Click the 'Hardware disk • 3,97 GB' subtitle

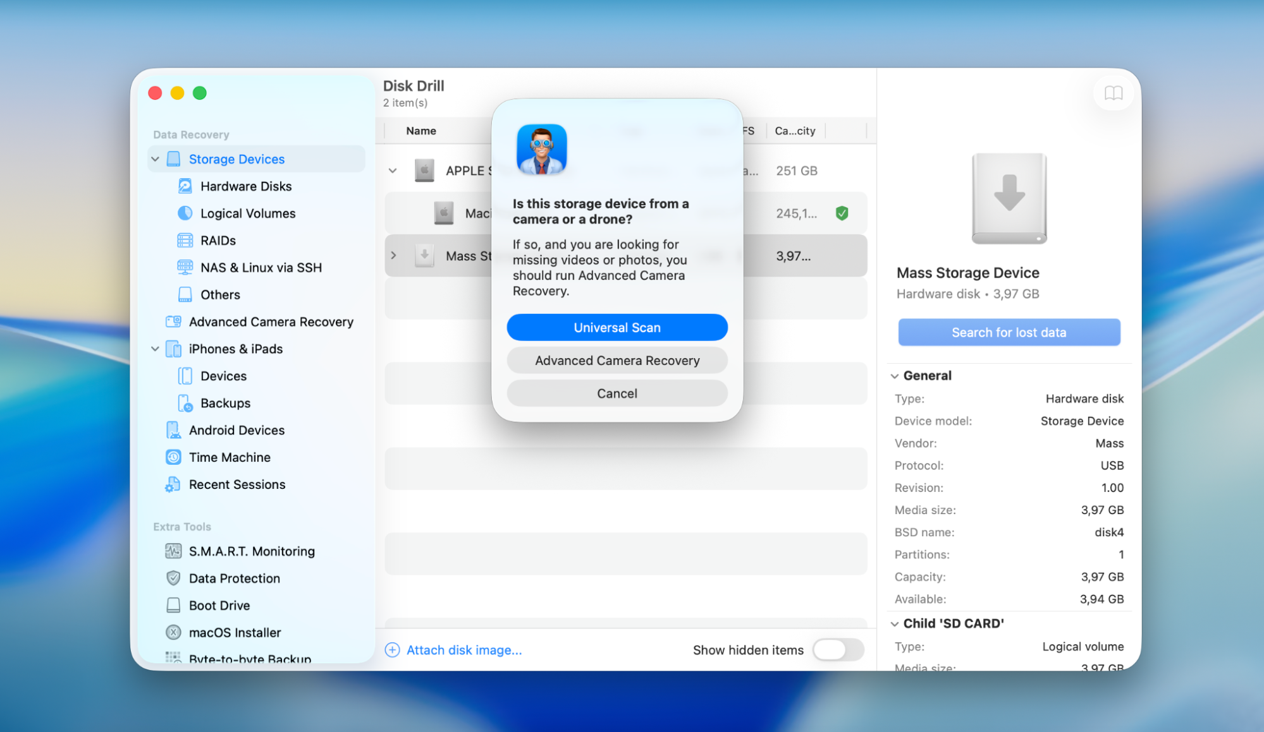pos(967,294)
